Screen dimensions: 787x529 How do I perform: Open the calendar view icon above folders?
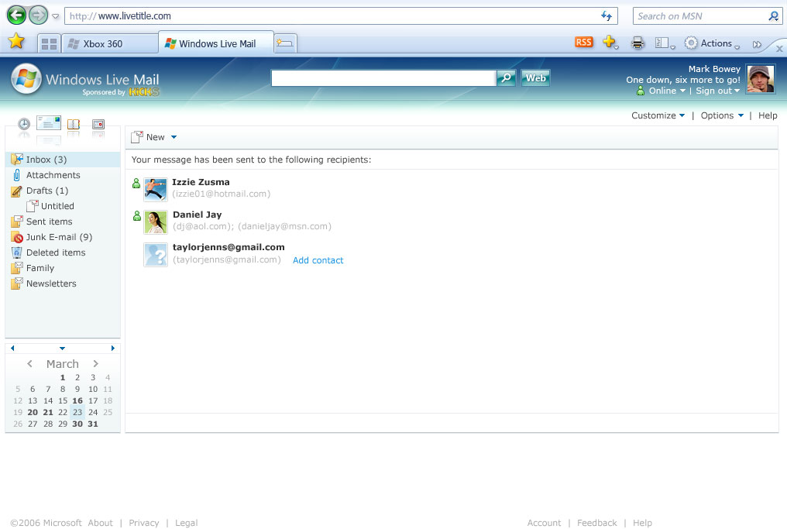click(x=98, y=124)
